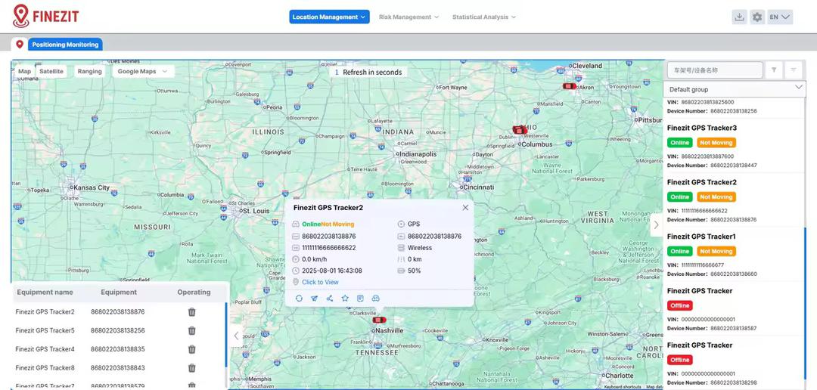817x390 pixels.
Task: Click the Refresh in seconds countdown
Action: coord(368,73)
